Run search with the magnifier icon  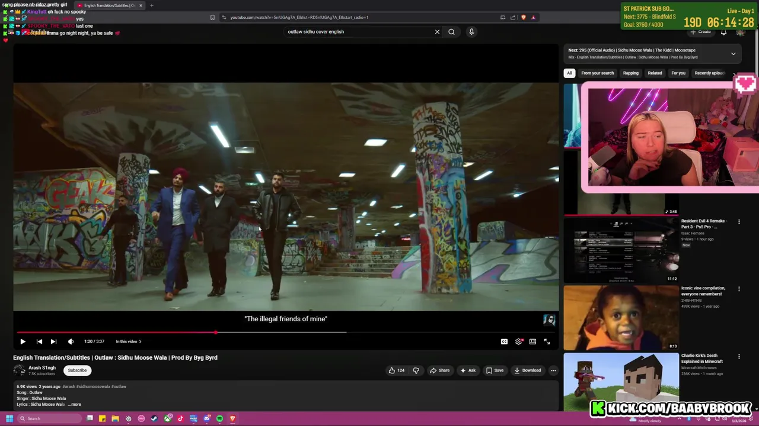pyautogui.click(x=451, y=32)
